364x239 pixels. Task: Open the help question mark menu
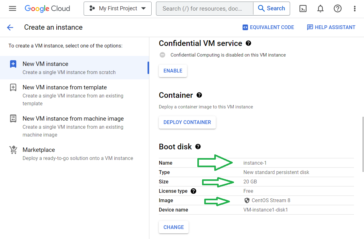pos(337,8)
